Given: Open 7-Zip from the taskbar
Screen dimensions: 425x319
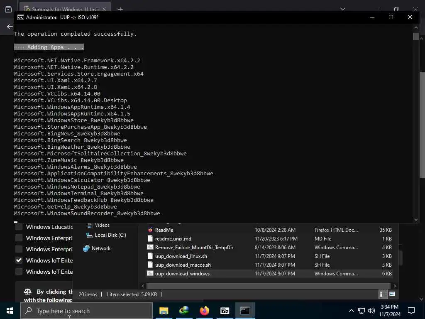Looking at the screenshot, I should tap(225, 311).
